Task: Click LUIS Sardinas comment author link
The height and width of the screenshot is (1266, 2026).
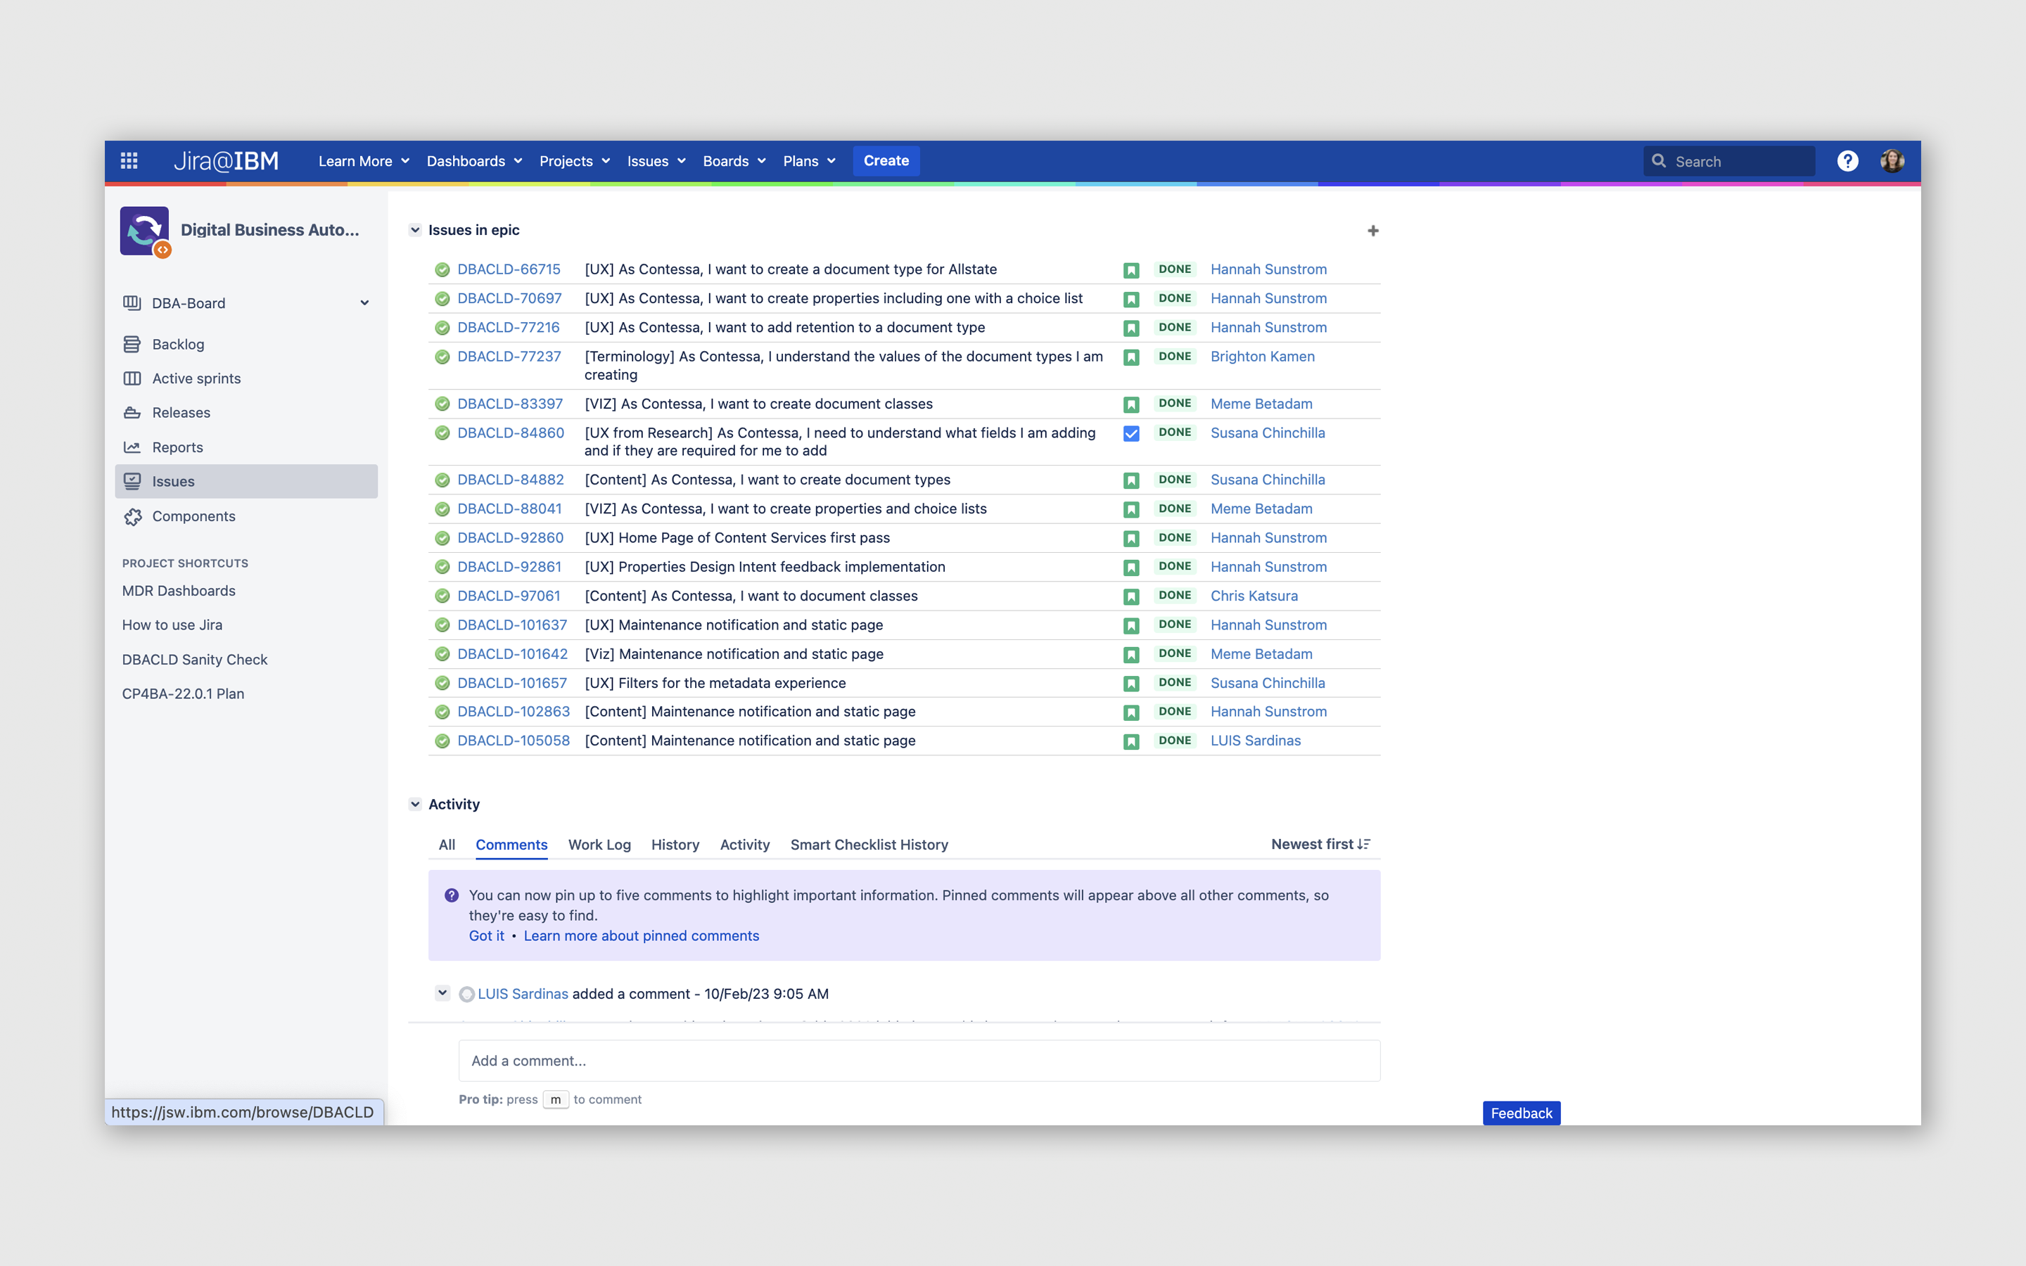Action: tap(523, 994)
